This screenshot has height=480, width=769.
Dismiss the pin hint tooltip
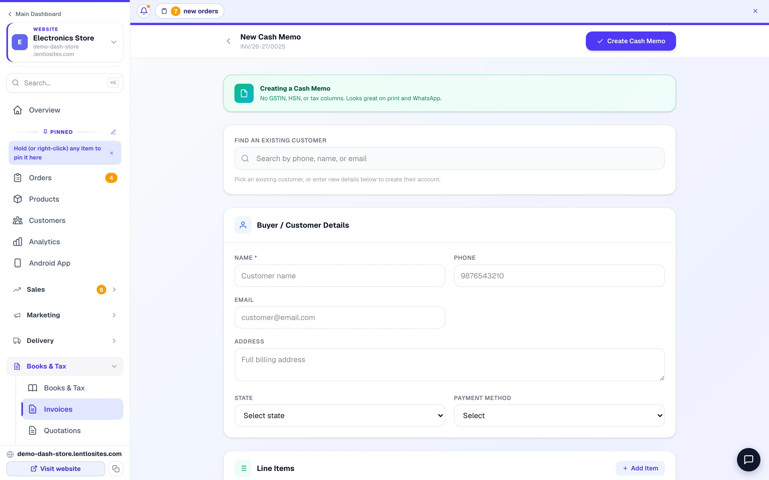pos(112,153)
